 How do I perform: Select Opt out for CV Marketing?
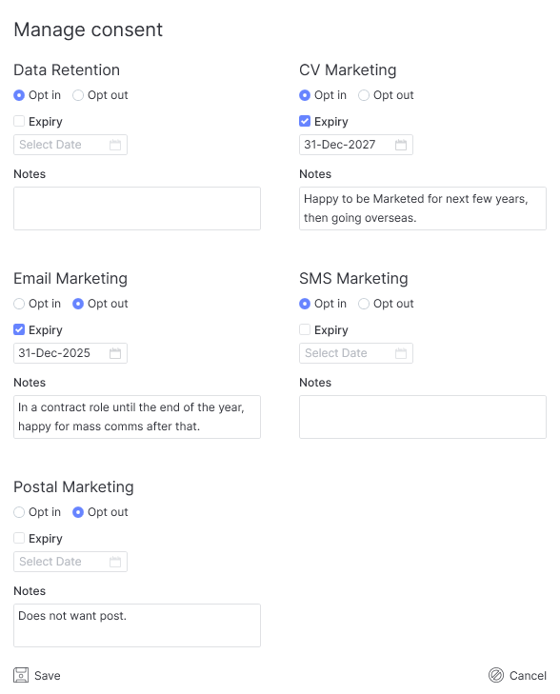364,95
